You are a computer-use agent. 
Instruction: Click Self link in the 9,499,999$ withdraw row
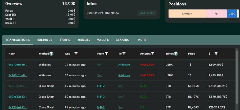pos(100,75)
